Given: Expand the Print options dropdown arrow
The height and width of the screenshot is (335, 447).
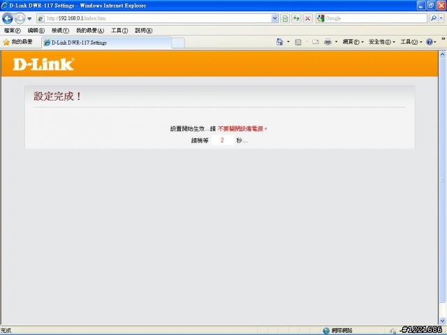Looking at the screenshot, I should click(x=336, y=42).
